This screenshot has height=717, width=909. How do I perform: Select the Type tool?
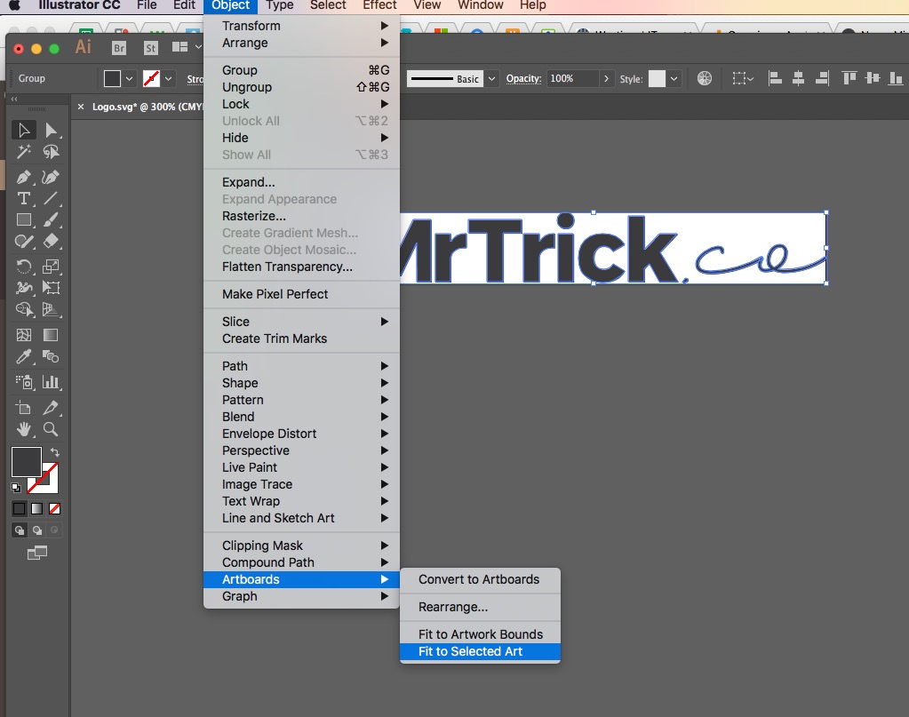coord(23,198)
